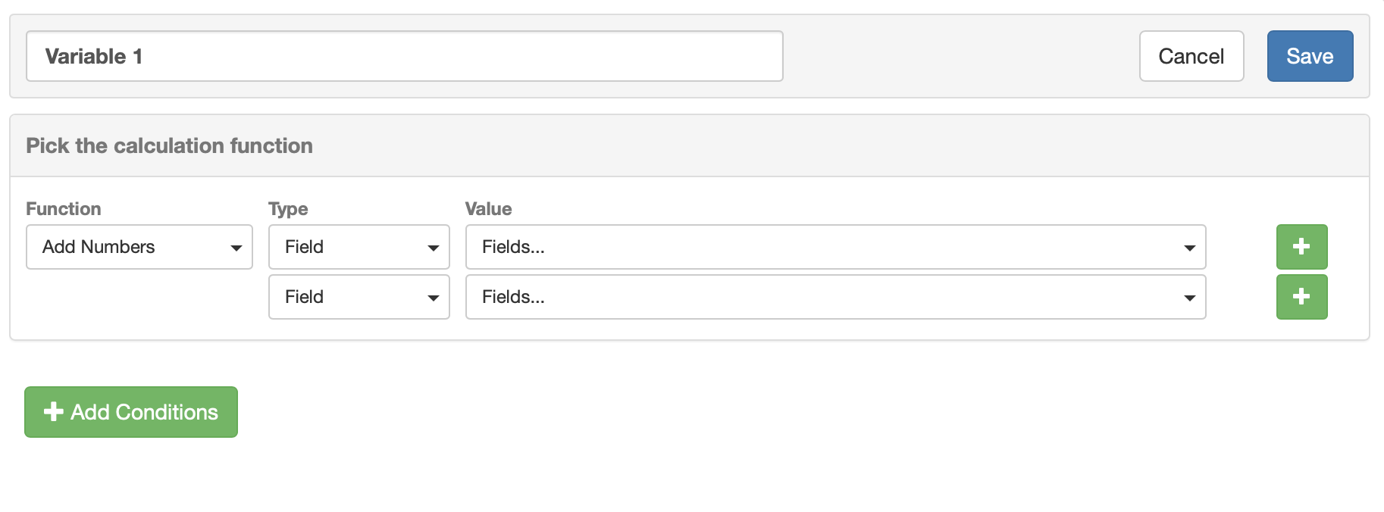Click the Pick the calculation function header

point(169,145)
